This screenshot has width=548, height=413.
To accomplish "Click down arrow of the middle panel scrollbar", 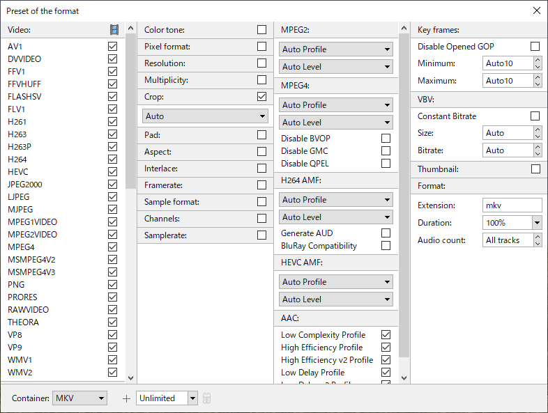I will click(404, 378).
